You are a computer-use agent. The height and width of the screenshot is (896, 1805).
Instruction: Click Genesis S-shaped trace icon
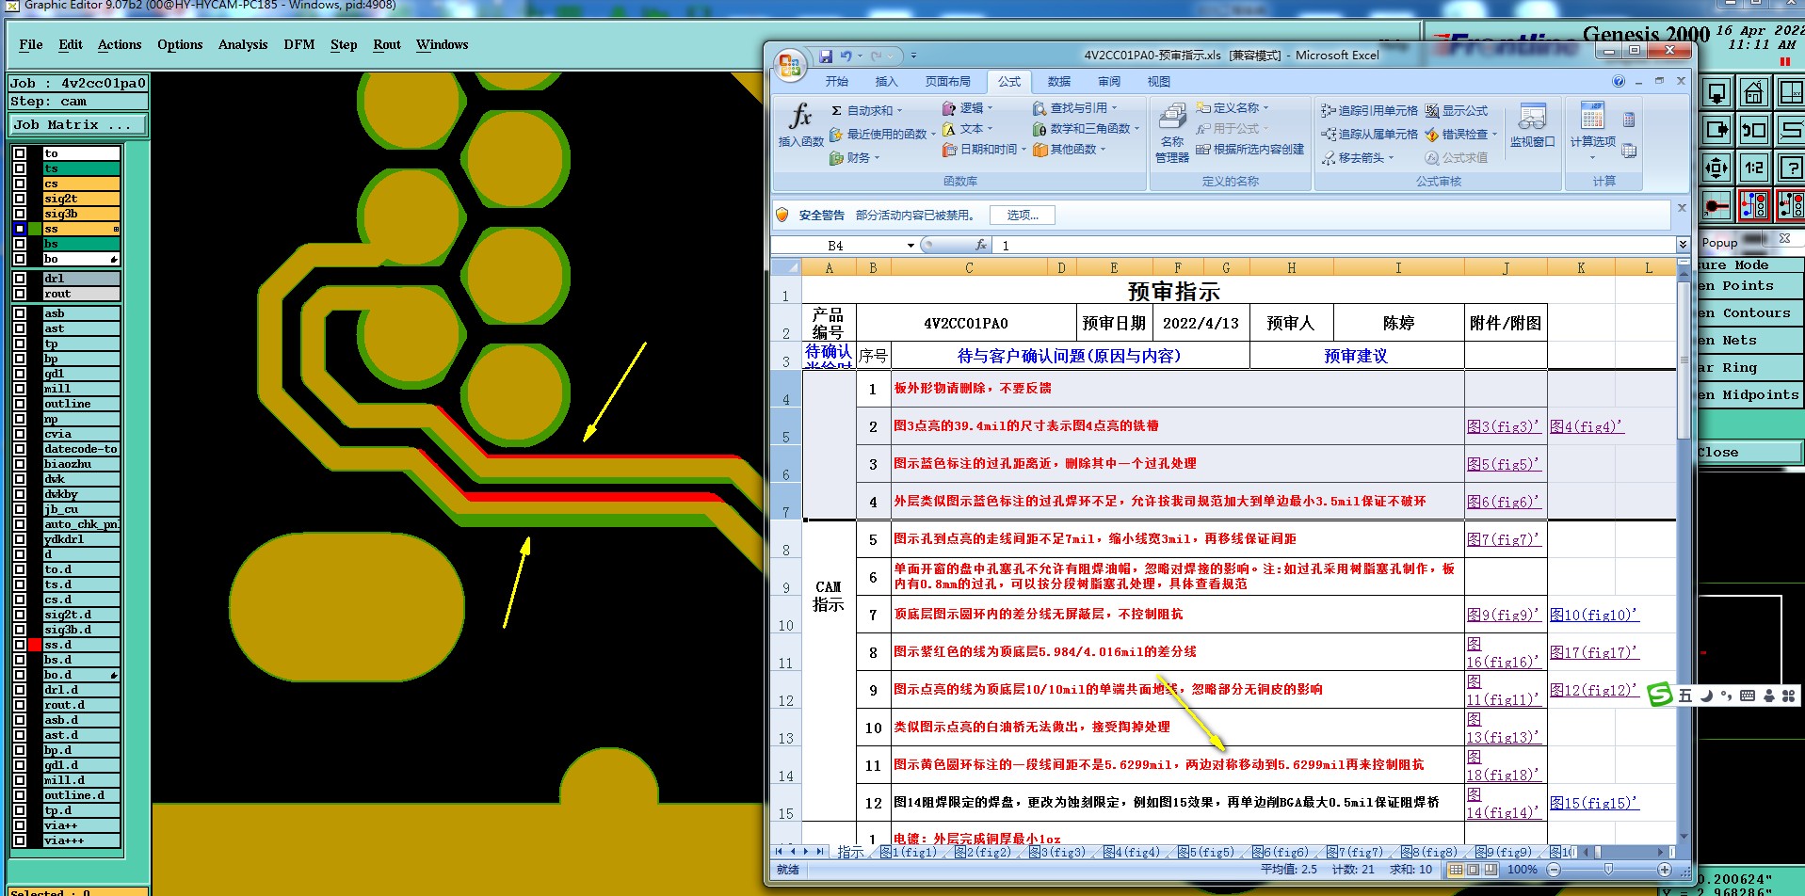click(x=1790, y=130)
